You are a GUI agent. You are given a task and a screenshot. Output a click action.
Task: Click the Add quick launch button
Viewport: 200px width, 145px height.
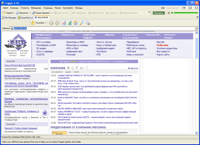(x=163, y=8)
